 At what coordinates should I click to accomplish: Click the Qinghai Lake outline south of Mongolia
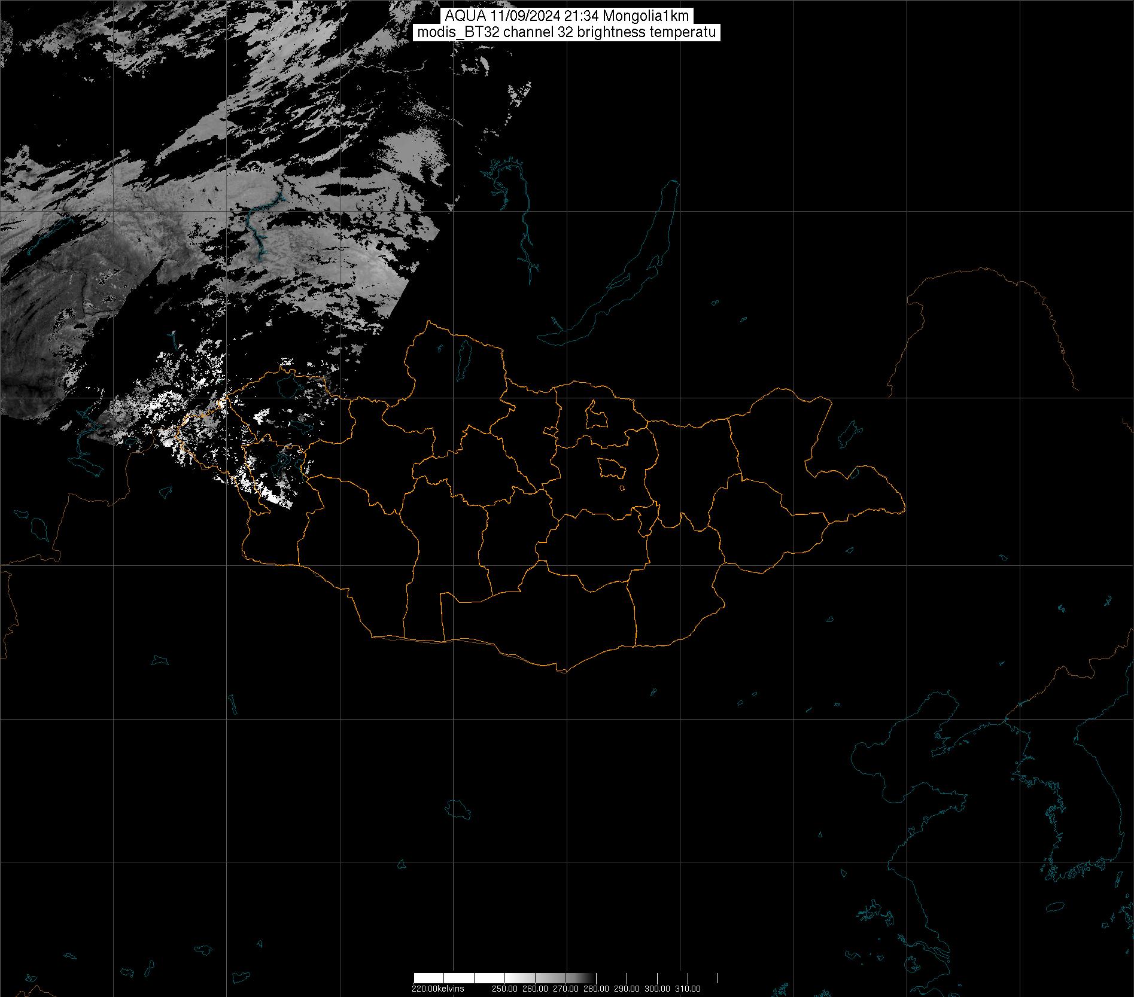(x=458, y=810)
